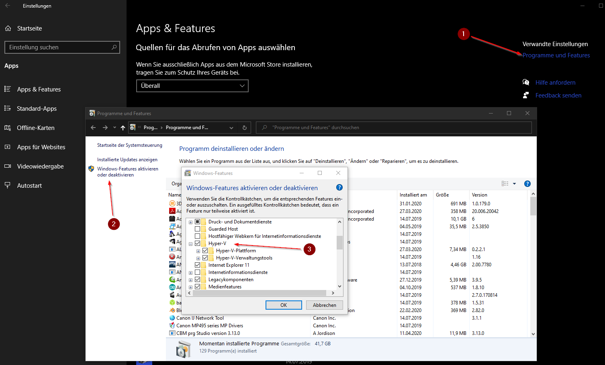This screenshot has width=605, height=365.
Task: Toggle Hyper-V-Plattform checkbox
Action: tap(205, 251)
